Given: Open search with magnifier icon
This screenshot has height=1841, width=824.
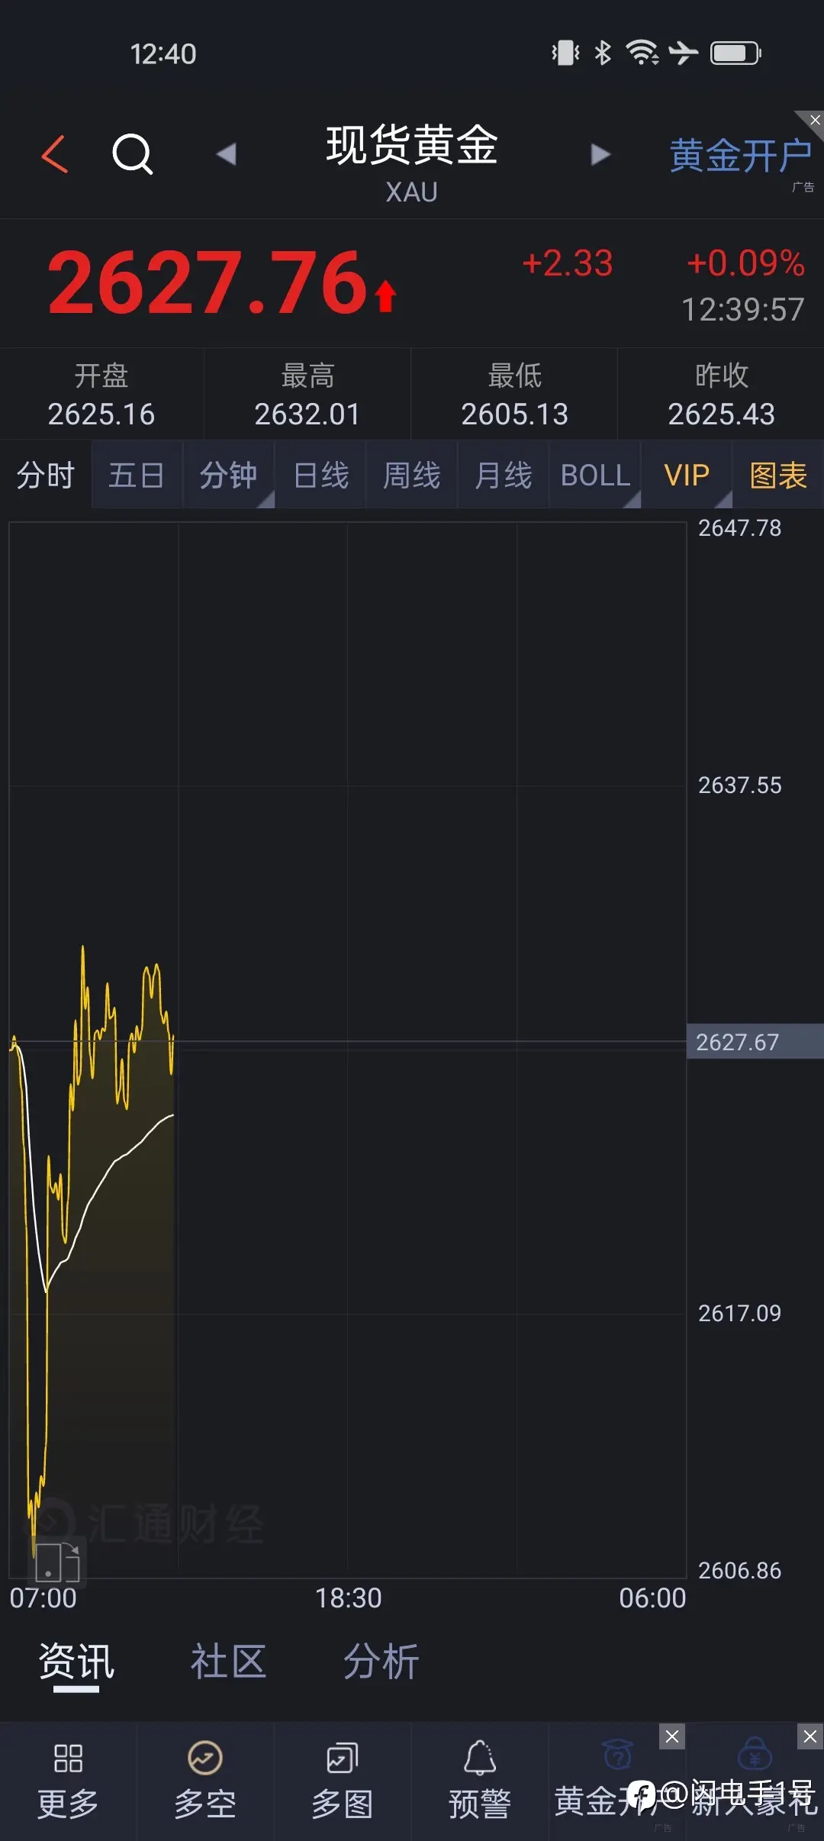Looking at the screenshot, I should [133, 154].
